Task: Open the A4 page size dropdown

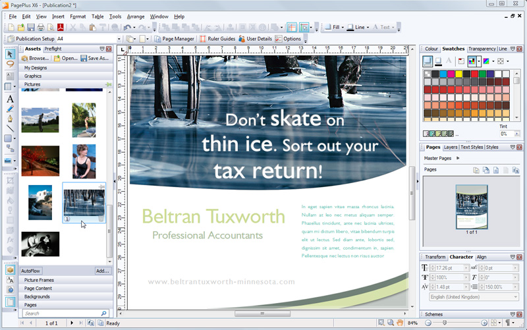Action: click(119, 40)
